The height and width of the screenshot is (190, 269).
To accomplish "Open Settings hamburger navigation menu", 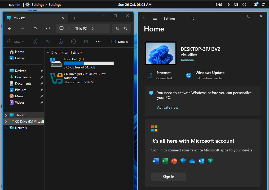I will coord(155,18).
